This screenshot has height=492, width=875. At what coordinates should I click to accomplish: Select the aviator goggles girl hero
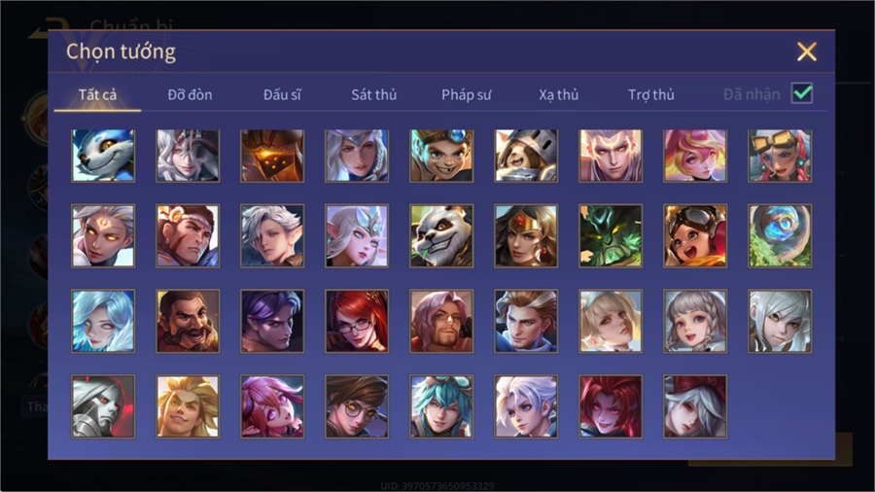[x=695, y=235]
